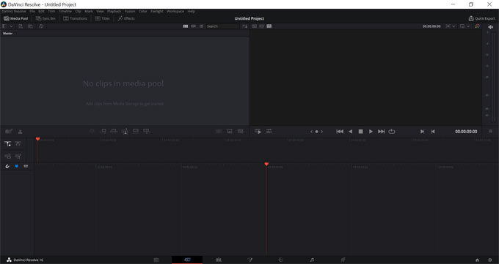The width and height of the screenshot is (499, 264).
Task: Click the Import Media icon
Action: (21, 26)
